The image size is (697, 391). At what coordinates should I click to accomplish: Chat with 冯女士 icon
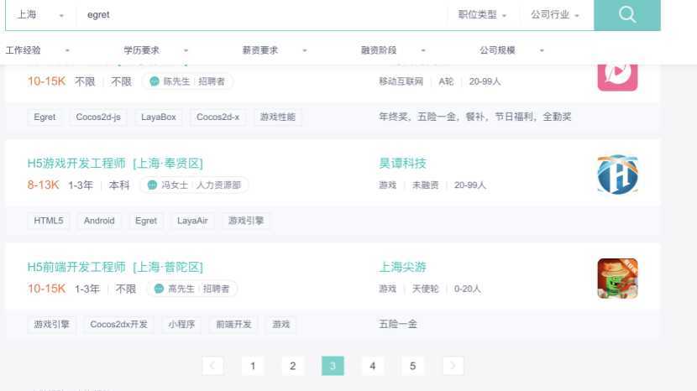click(x=152, y=185)
